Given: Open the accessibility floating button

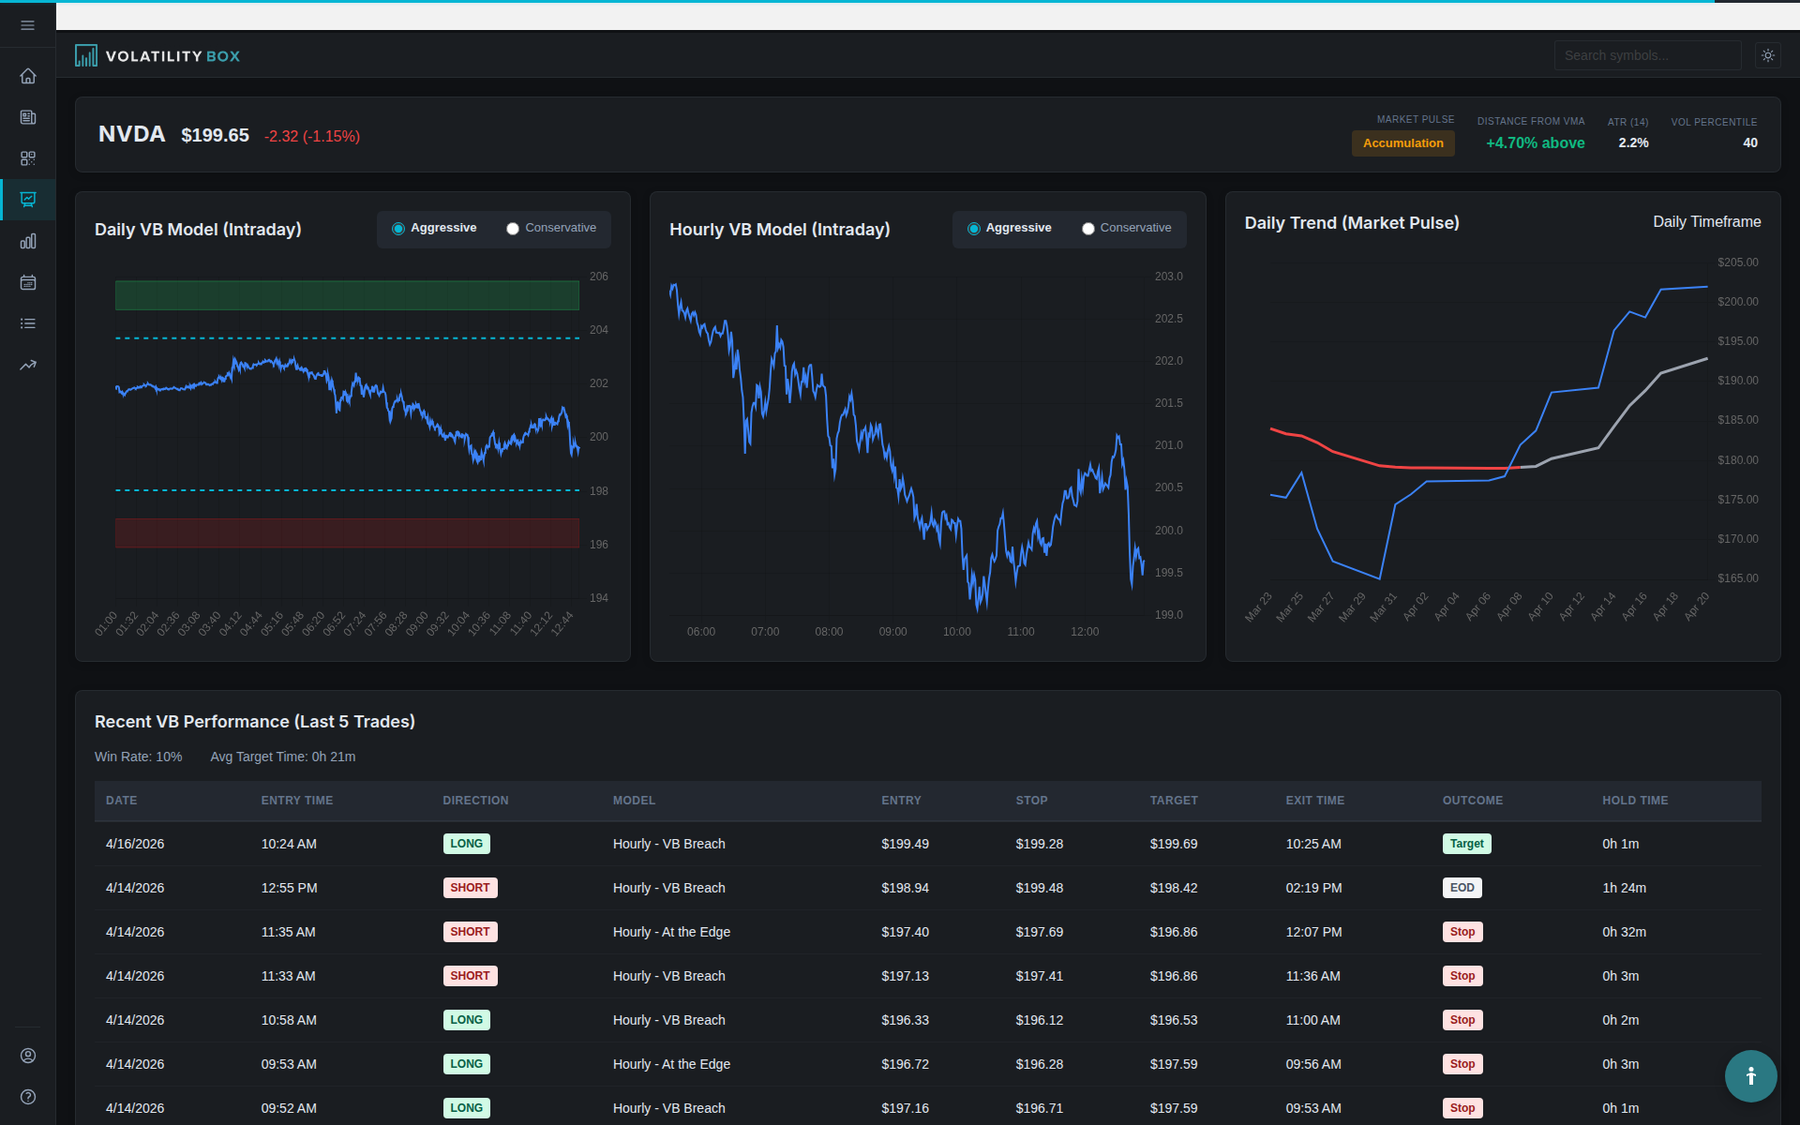Looking at the screenshot, I should tap(1750, 1075).
